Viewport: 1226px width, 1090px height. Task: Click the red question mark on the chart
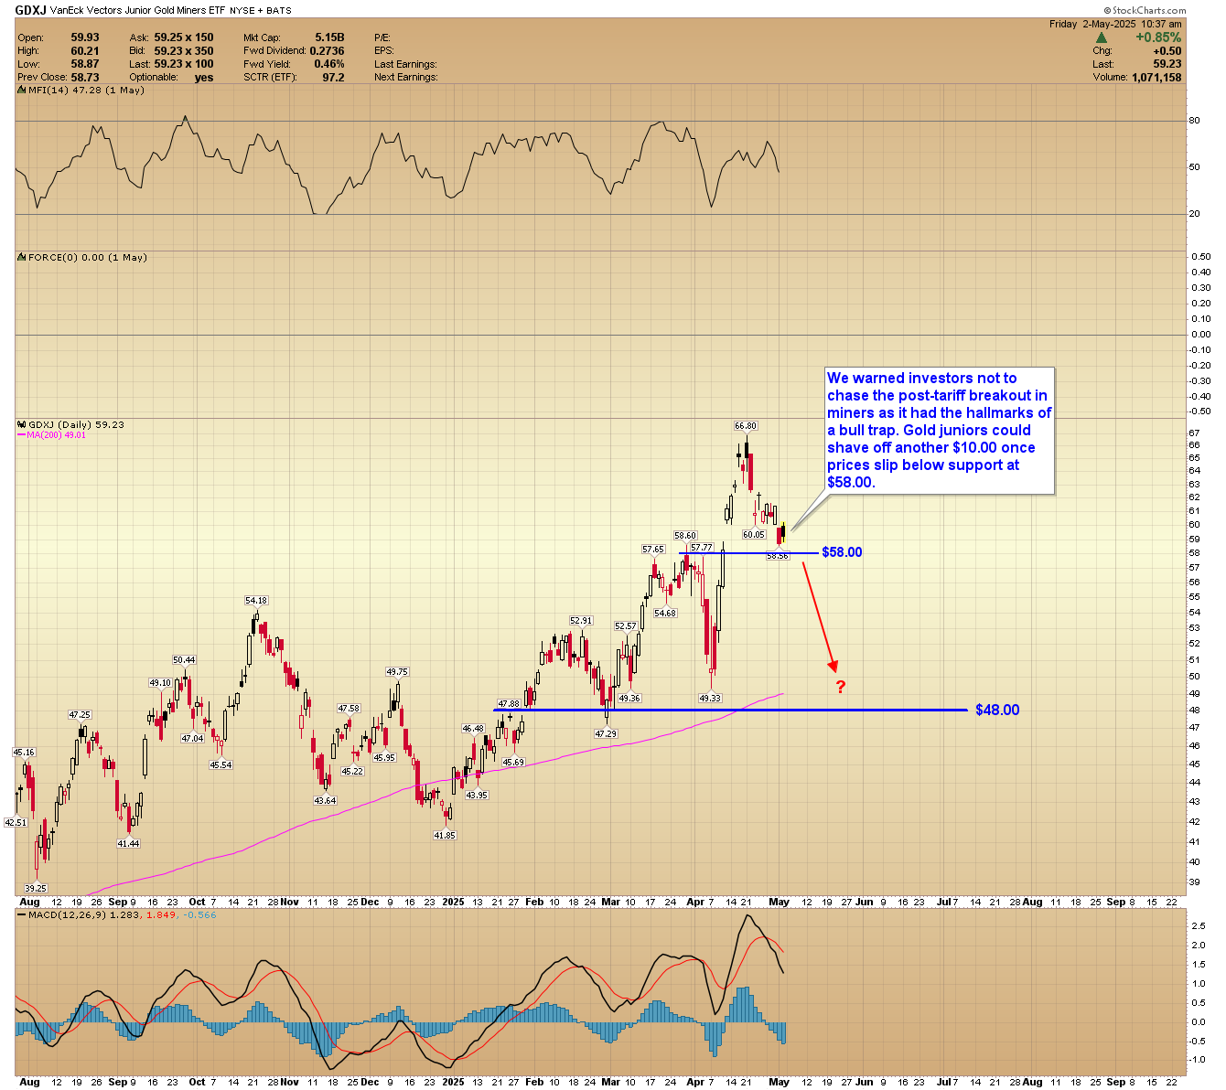(x=841, y=687)
